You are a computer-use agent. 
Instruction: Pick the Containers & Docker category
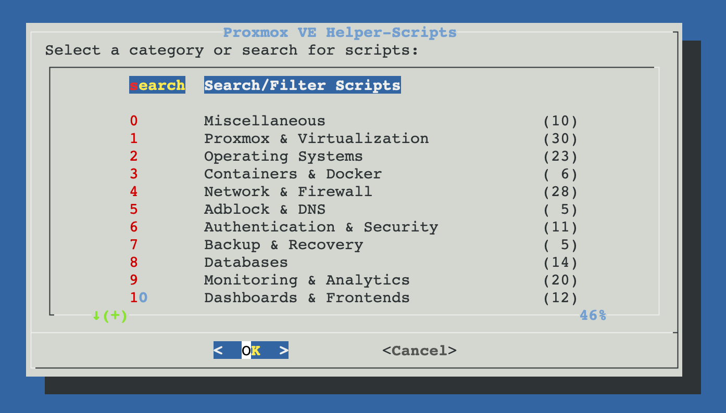[293, 174]
